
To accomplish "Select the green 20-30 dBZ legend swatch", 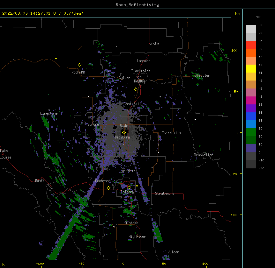I will [251, 132].
